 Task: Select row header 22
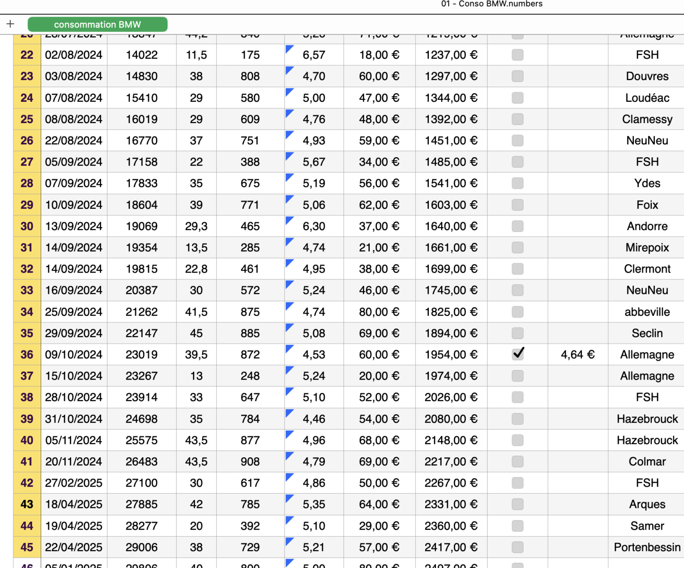[27, 55]
